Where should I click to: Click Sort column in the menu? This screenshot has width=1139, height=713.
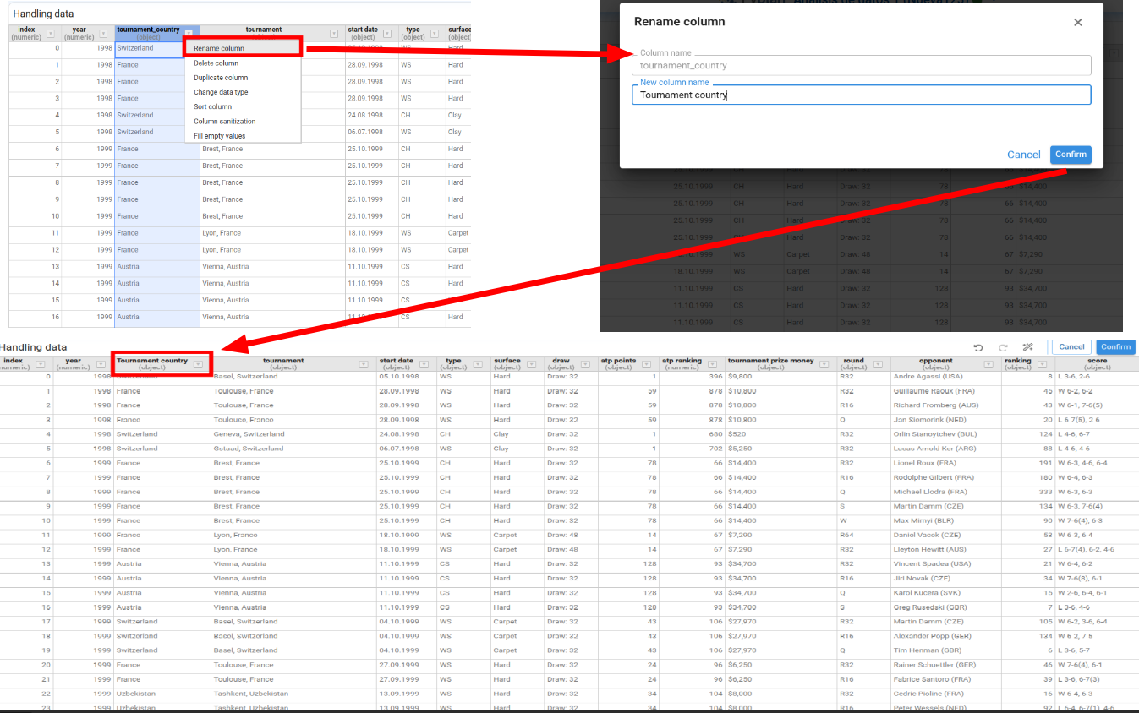(x=212, y=106)
